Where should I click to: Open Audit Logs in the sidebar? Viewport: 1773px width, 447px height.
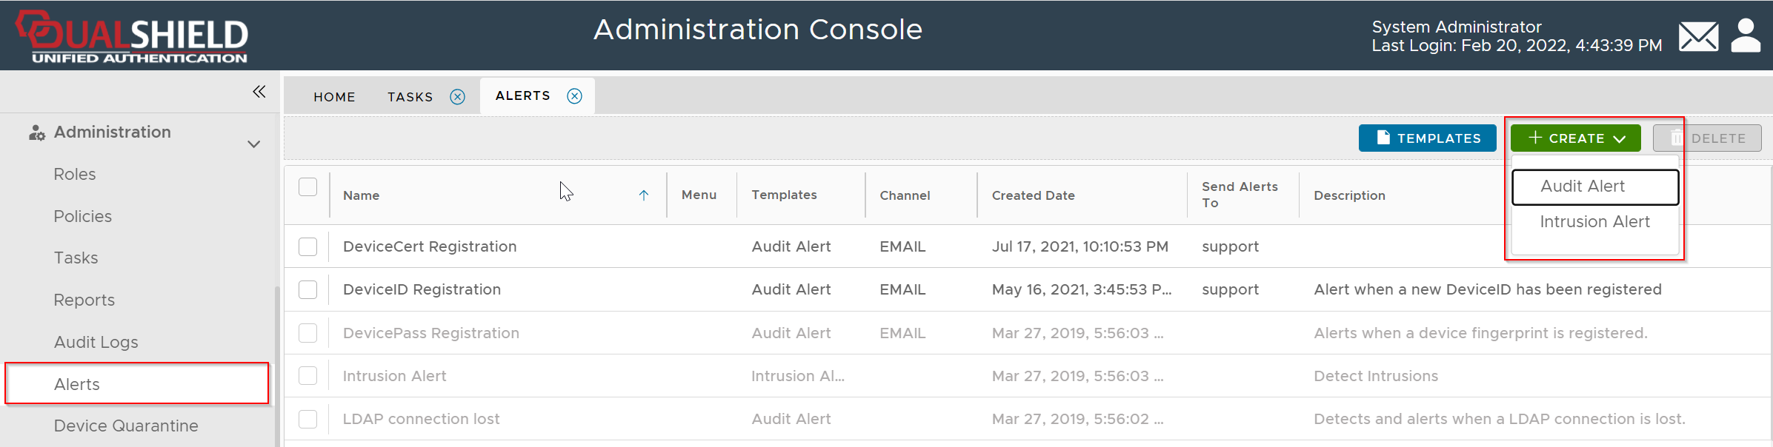coord(96,342)
